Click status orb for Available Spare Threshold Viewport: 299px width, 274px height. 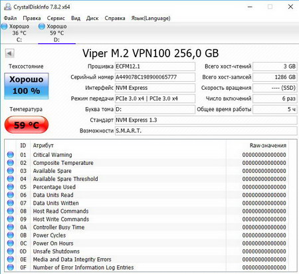11,179
